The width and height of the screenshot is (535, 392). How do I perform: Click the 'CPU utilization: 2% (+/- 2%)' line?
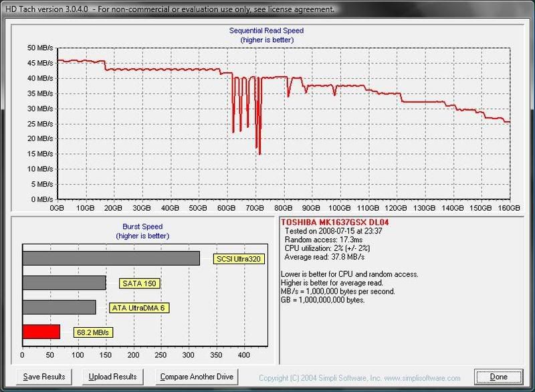click(x=327, y=248)
